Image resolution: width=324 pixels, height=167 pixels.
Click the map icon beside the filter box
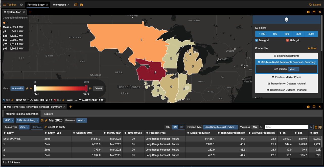[x=320, y=127]
